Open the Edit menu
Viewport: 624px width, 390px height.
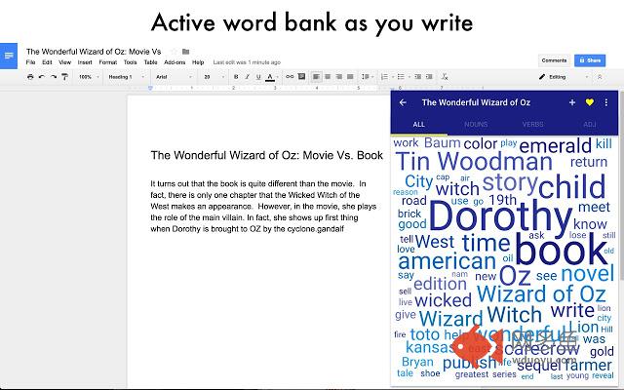pyautogui.click(x=47, y=62)
